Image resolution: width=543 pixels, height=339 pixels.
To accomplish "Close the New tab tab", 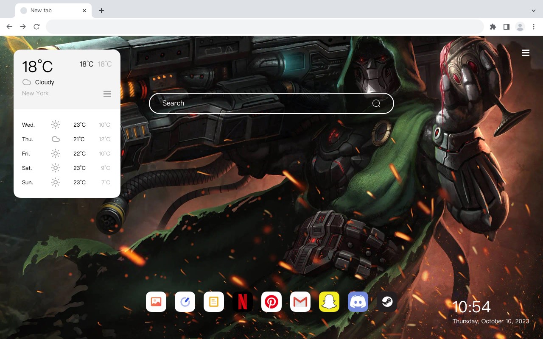I will point(85,11).
